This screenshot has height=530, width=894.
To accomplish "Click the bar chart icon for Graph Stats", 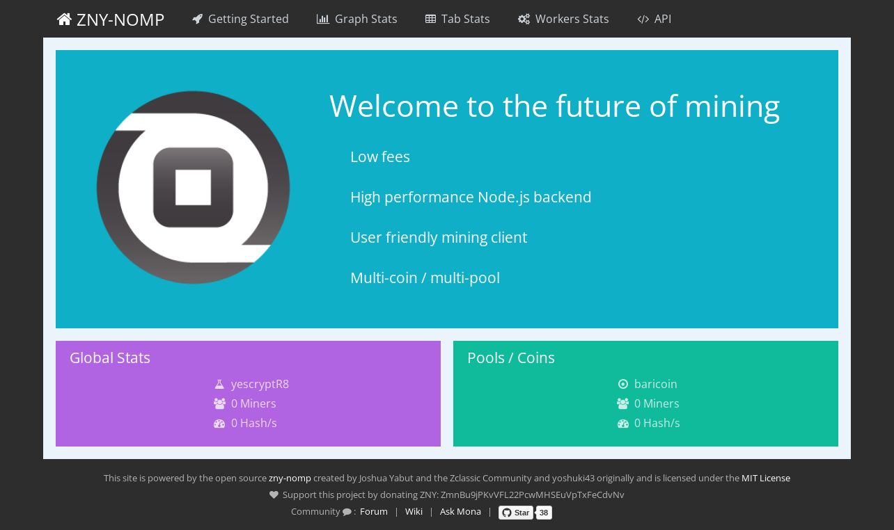I will point(323,19).
